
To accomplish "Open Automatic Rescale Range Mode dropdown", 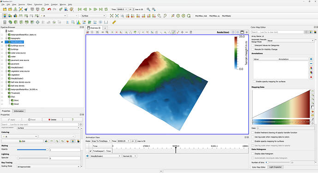I will pyautogui.click(x=290, y=41).
